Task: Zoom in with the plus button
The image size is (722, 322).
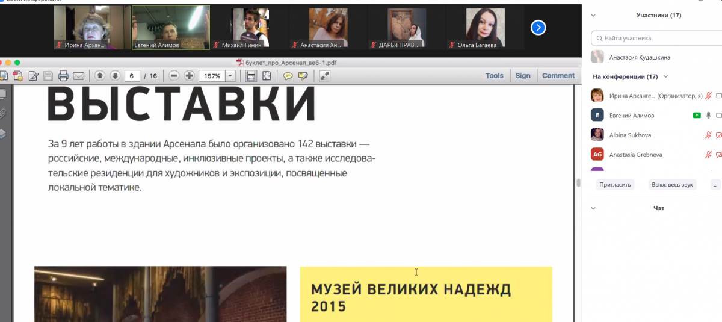Action: [x=189, y=76]
